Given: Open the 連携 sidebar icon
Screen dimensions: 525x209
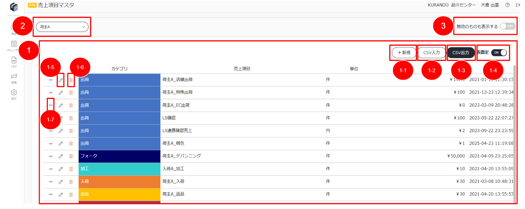Looking at the screenshot, I should 14,78.
